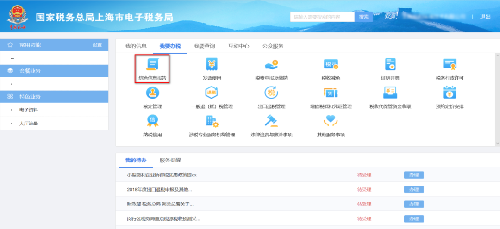Viewport: 500px width, 229px height.
Task: Open 大厅流量 in sidebar
Action: pyautogui.click(x=29, y=124)
